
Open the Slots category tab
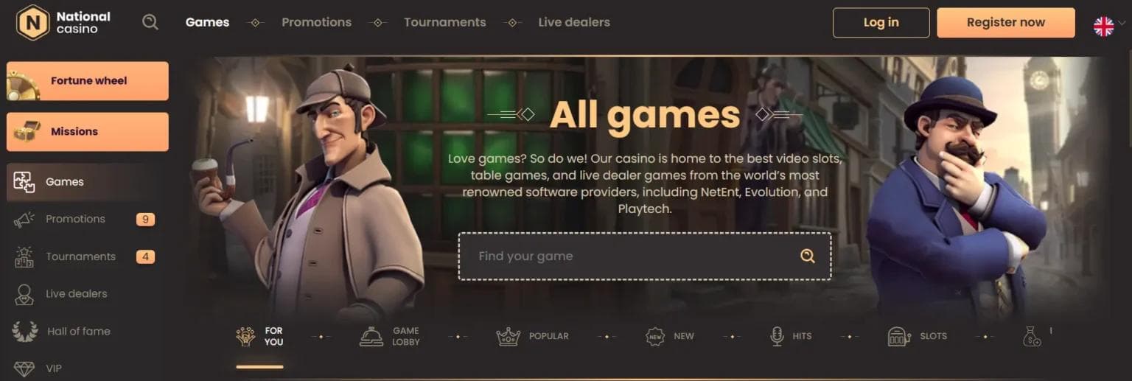(x=918, y=337)
